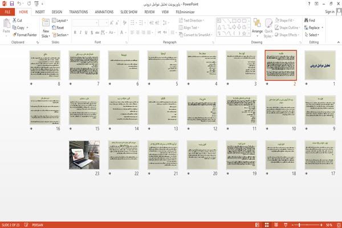
Task: Switch to the SLIDE SHOW tab
Action: tap(129, 12)
